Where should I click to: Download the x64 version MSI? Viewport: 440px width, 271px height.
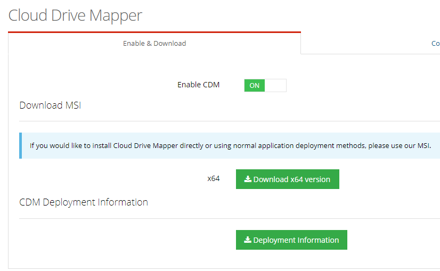click(x=287, y=179)
